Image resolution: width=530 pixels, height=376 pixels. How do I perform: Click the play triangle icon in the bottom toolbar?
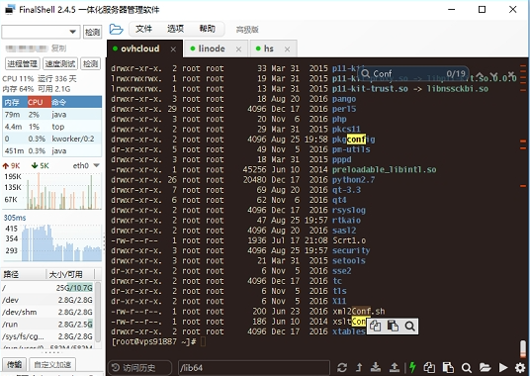point(503,367)
